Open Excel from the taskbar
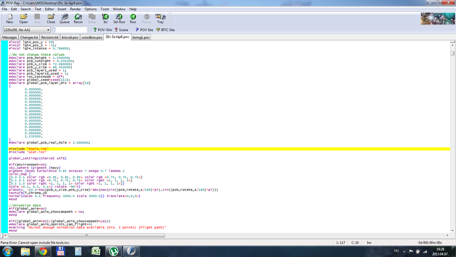456x257 pixels. pos(96,251)
